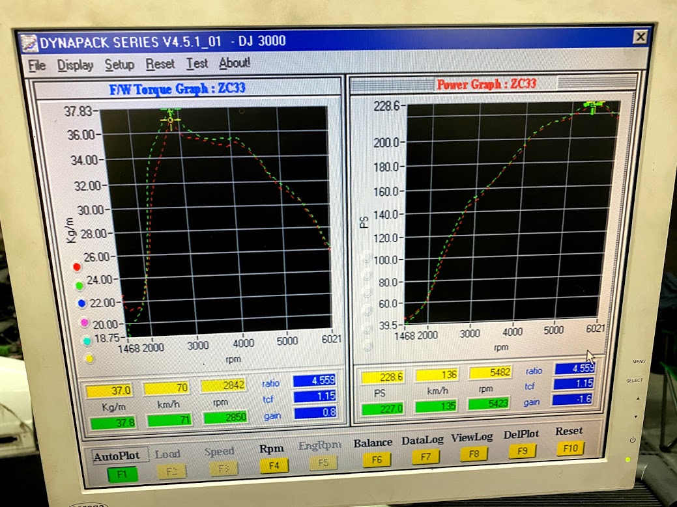The height and width of the screenshot is (507, 677).
Task: Select the blue plot color dot
Action: (x=82, y=303)
